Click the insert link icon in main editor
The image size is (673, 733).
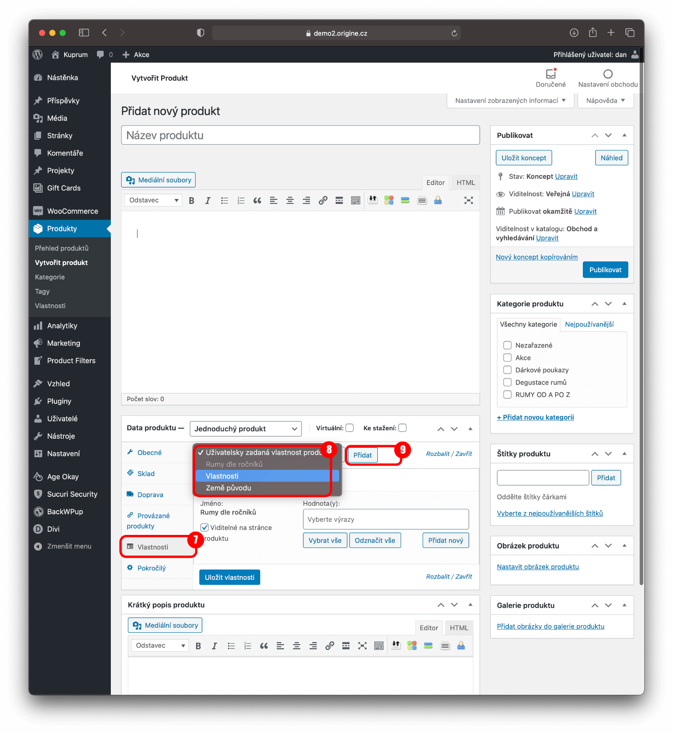(323, 201)
